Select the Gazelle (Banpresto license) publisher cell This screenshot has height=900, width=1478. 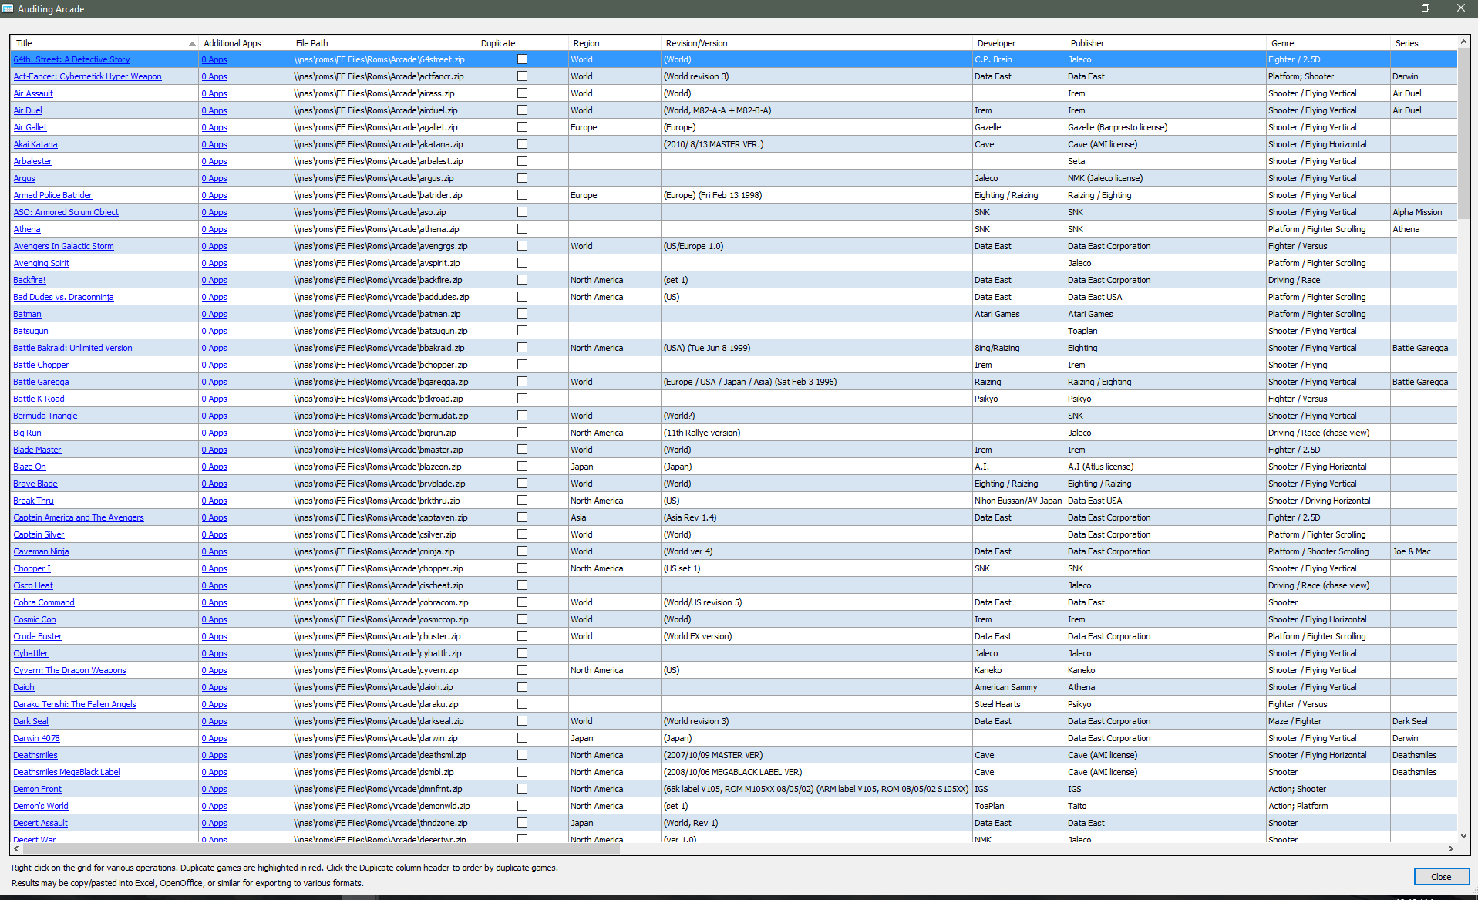[x=1165, y=127]
